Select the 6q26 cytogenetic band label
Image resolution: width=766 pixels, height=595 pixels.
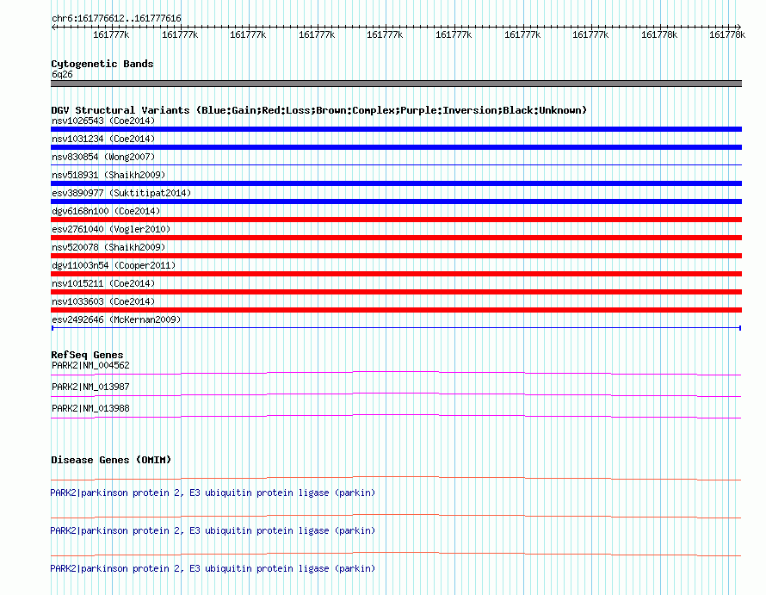pyautogui.click(x=62, y=74)
